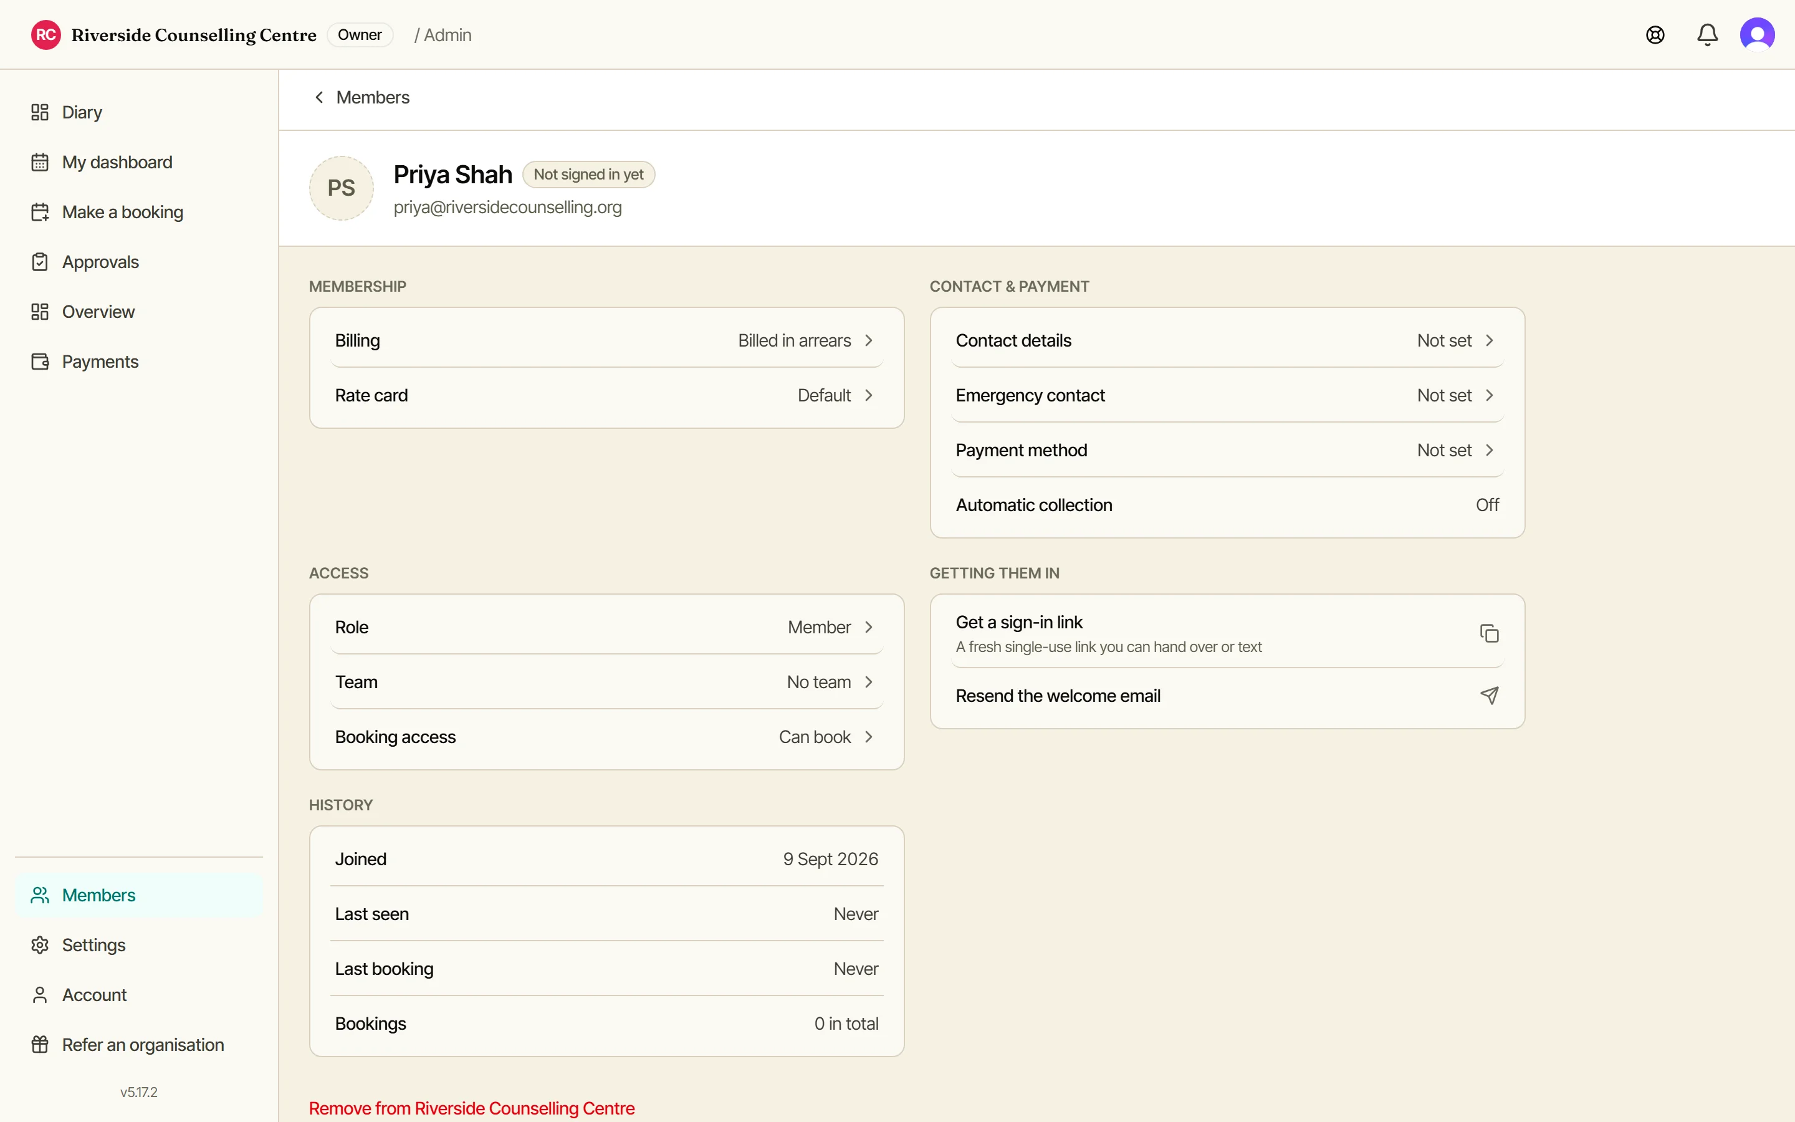
Task: Expand the Booking access row chevron
Action: tap(869, 737)
